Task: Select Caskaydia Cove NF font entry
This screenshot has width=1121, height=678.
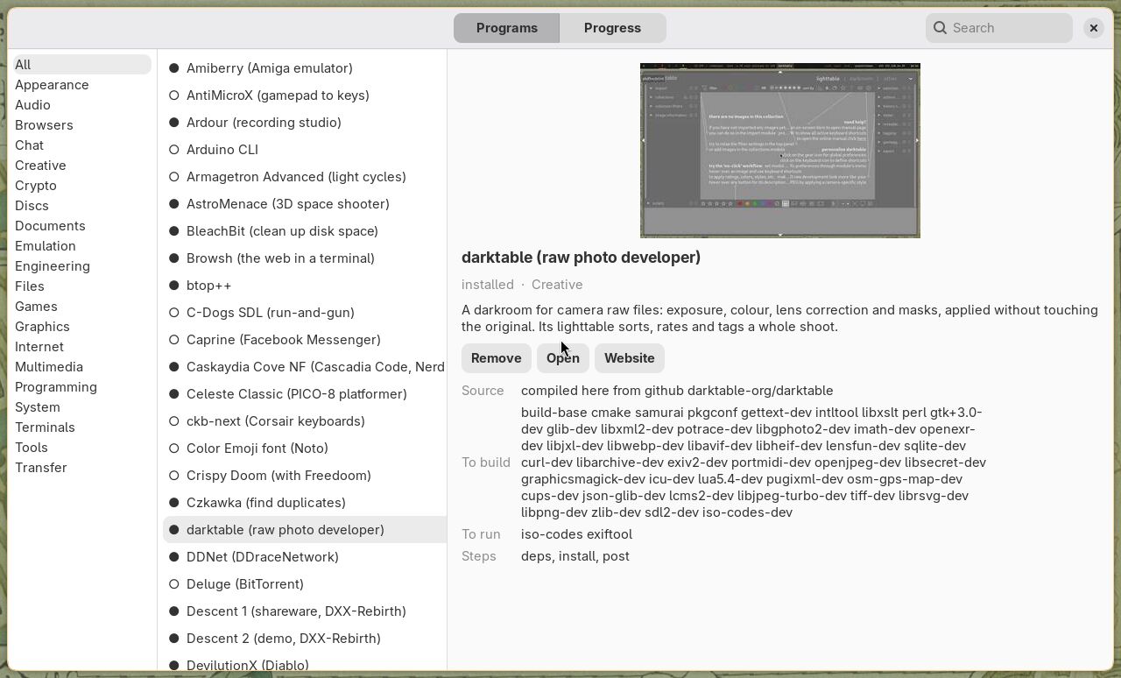Action: pos(304,367)
